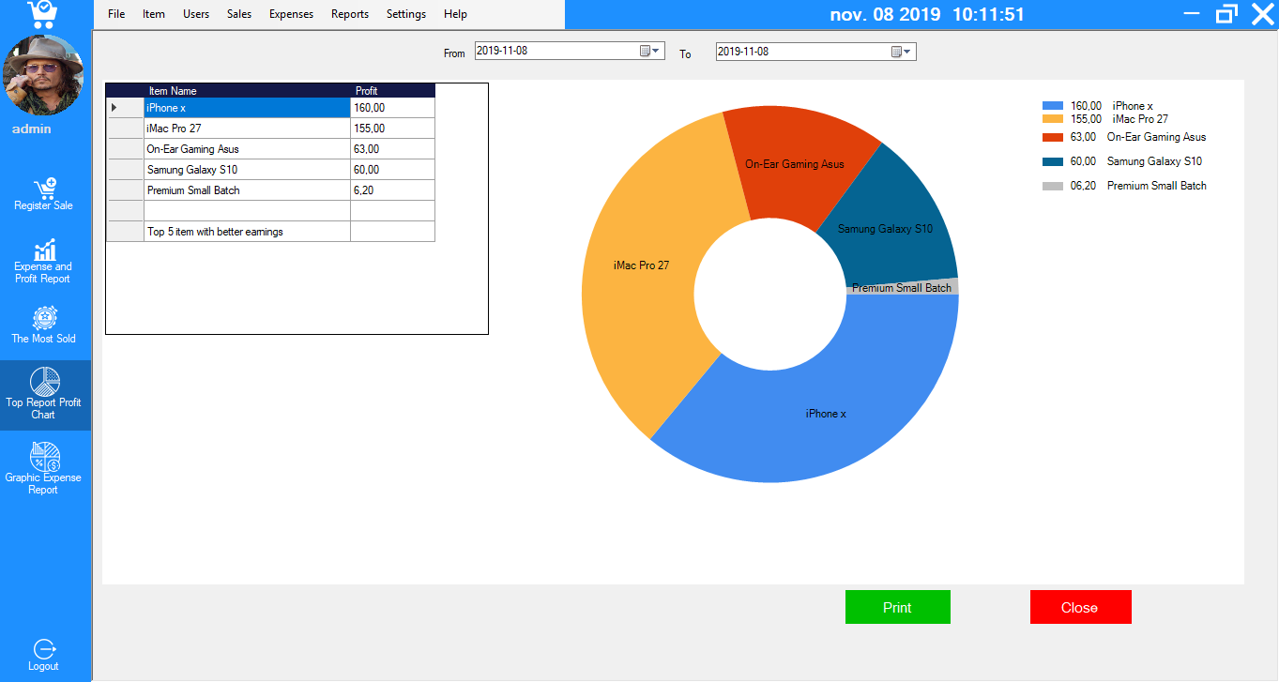Click the Logout icon at the bottom
Viewport: 1279px width, 682px height.
click(43, 652)
